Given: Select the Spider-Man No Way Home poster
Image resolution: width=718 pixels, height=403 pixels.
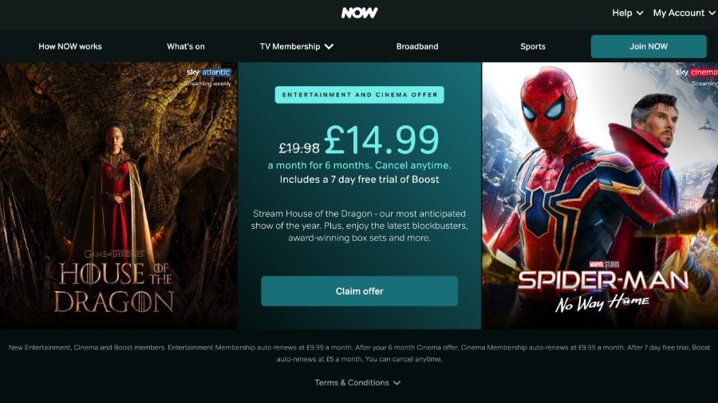Looking at the screenshot, I should (600, 196).
